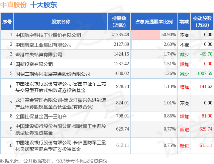Click change value 141.62
The width and height of the screenshot is (214, 164).
click(x=206, y=86)
